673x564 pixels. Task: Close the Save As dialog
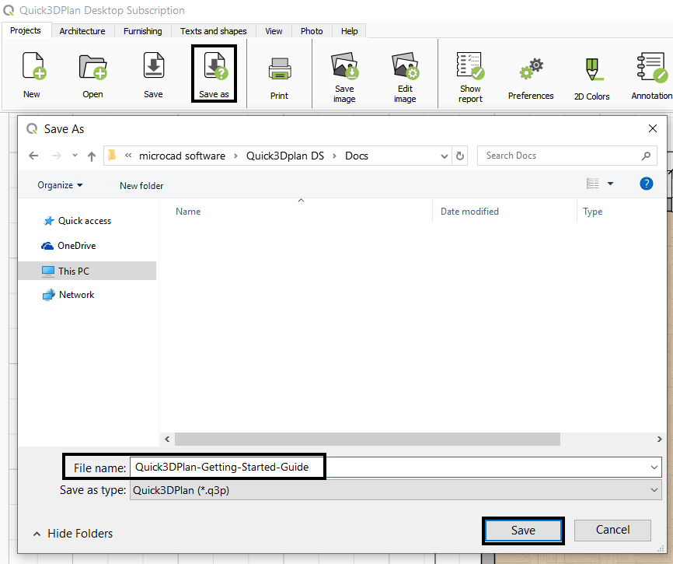tap(653, 128)
